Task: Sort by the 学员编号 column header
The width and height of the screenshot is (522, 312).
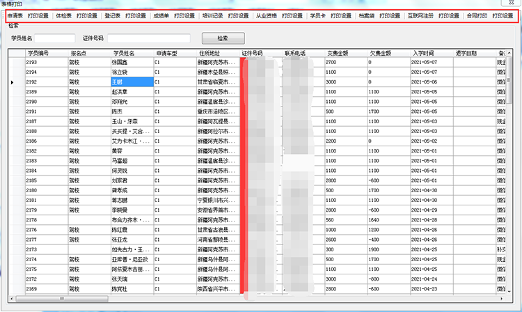Action: click(38, 52)
